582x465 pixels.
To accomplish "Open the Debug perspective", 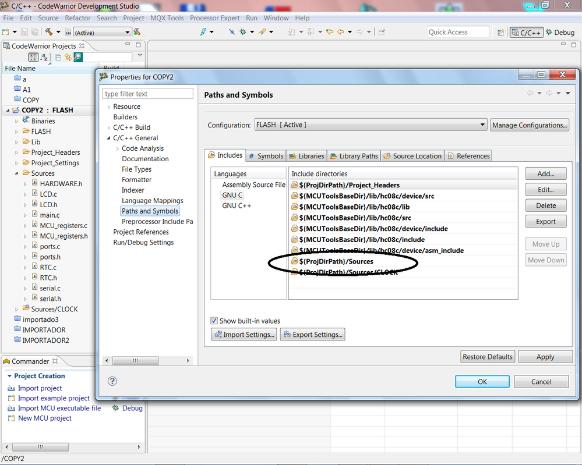I will [560, 32].
